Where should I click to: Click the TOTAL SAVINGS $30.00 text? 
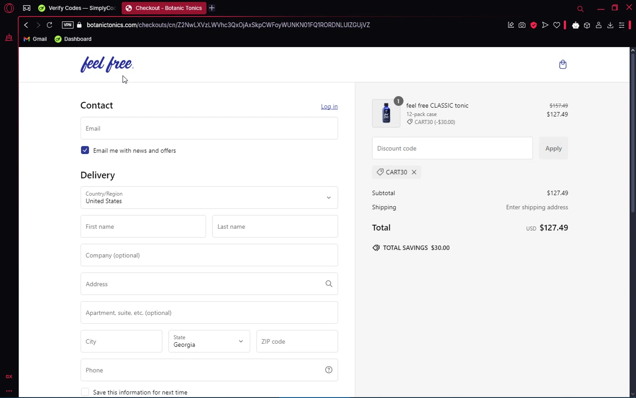pos(416,248)
